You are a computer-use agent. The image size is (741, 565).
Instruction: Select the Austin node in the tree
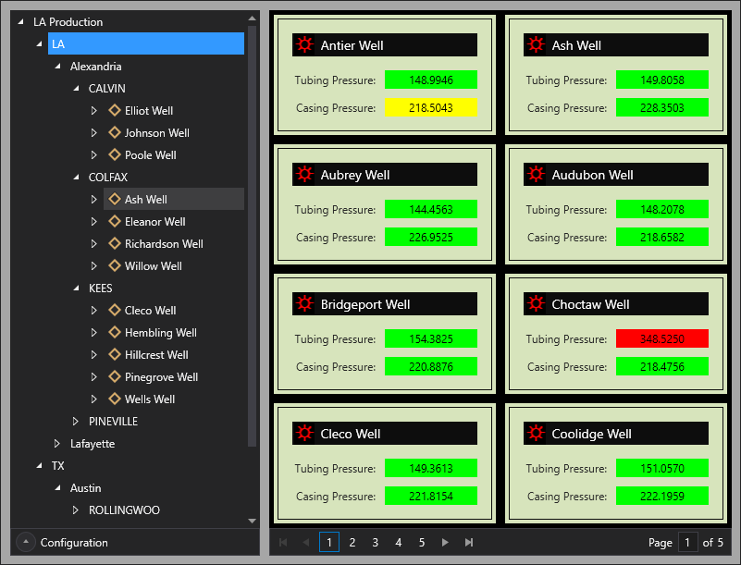click(x=85, y=488)
